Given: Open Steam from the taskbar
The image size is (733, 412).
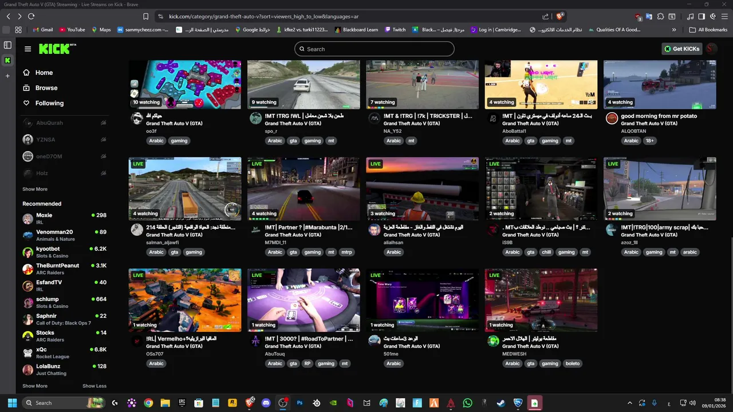Looking at the screenshot, I should [x=501, y=403].
